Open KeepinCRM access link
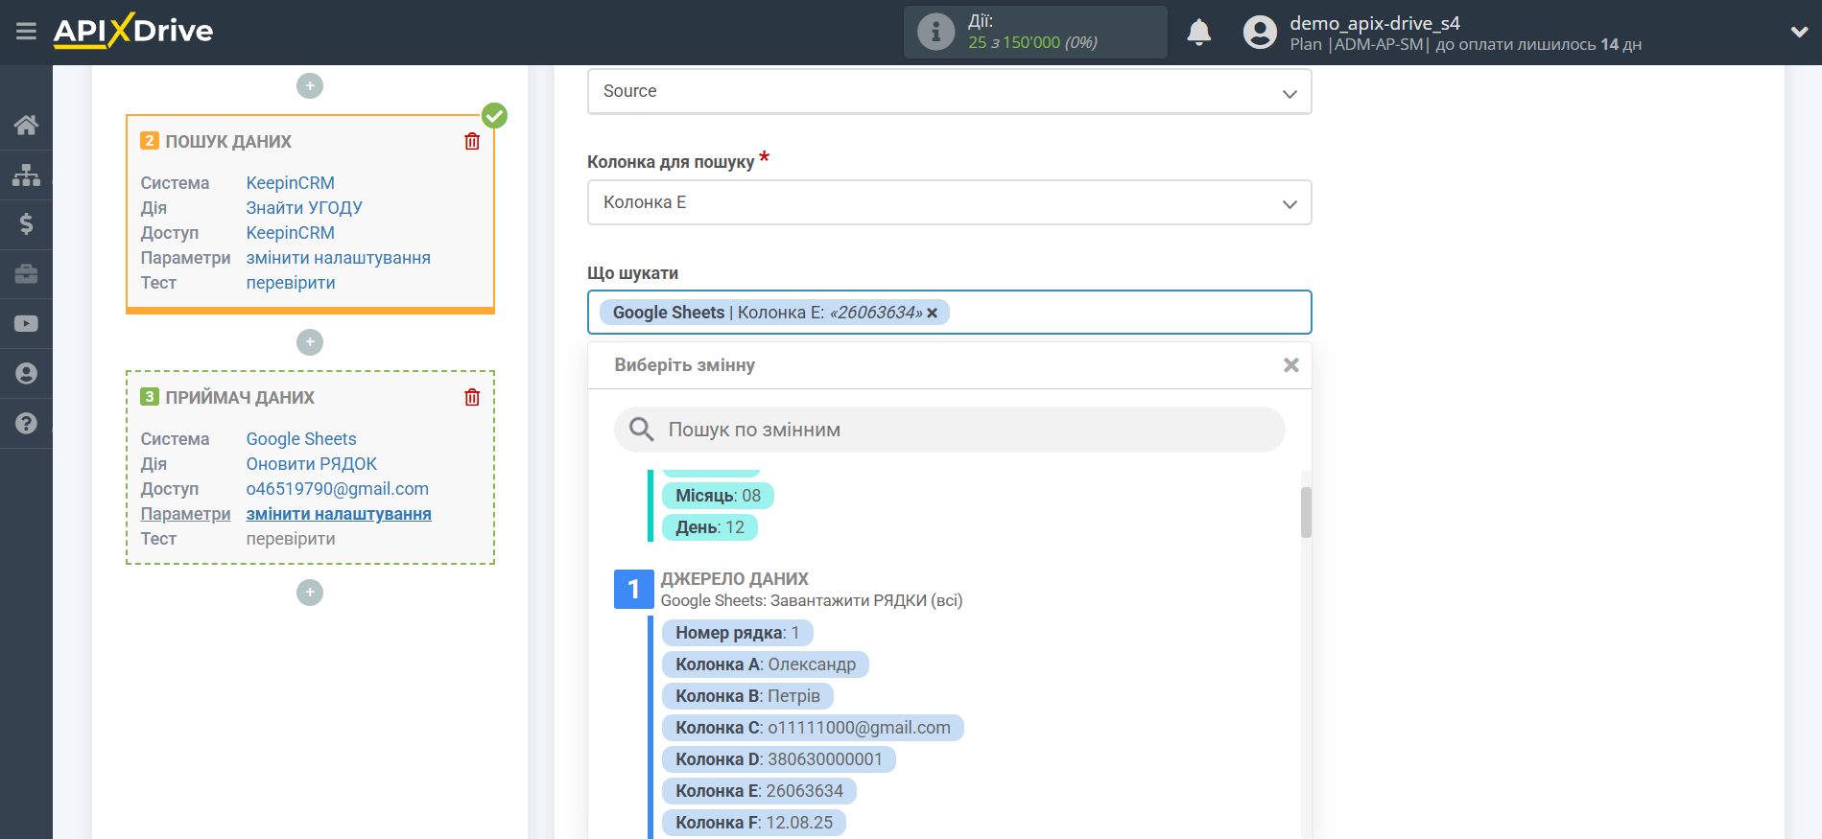 pyautogui.click(x=290, y=233)
